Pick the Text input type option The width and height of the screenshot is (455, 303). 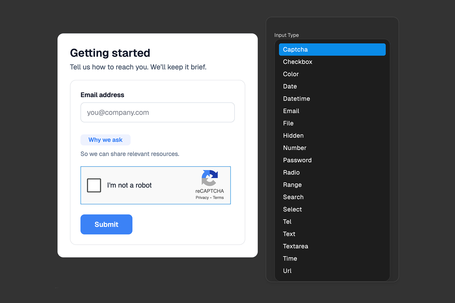tap(332, 234)
